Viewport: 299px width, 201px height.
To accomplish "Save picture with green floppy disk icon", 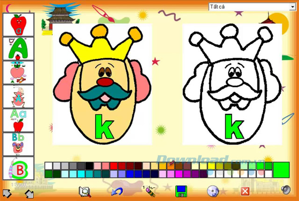I will click(181, 191).
